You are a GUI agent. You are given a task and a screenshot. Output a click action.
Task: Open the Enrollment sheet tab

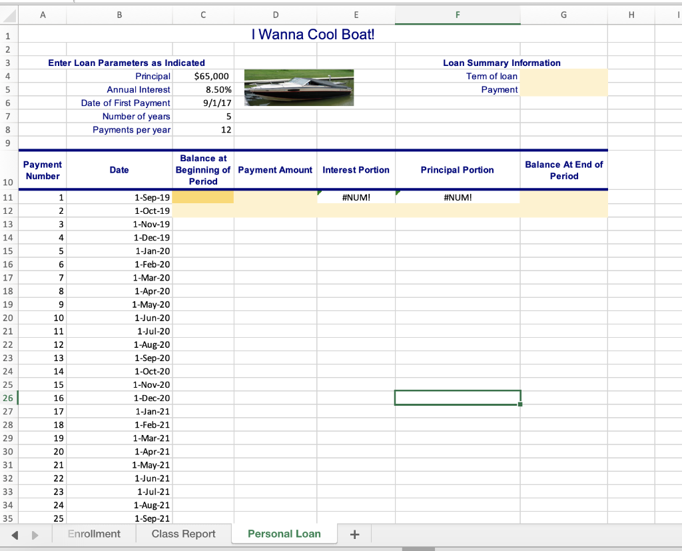(x=94, y=534)
